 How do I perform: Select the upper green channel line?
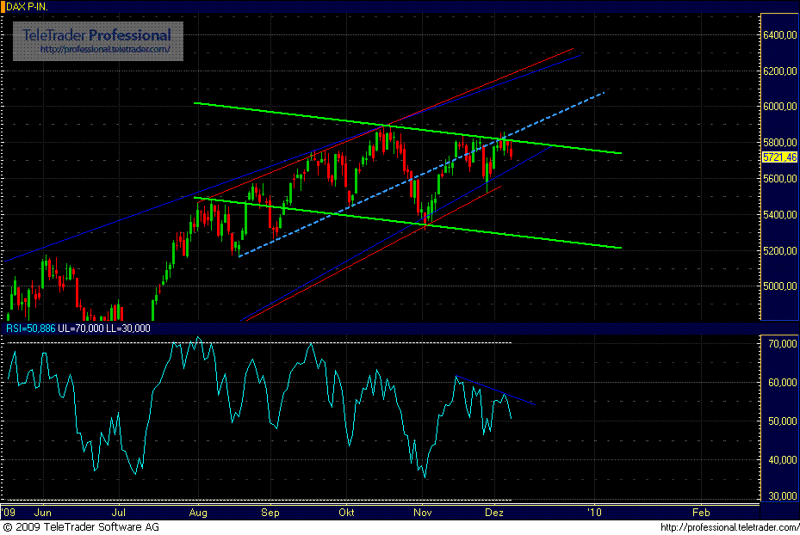point(408,128)
